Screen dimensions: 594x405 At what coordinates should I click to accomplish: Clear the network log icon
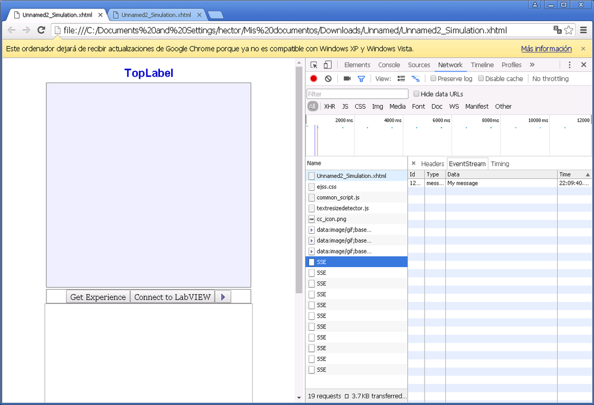coord(328,79)
